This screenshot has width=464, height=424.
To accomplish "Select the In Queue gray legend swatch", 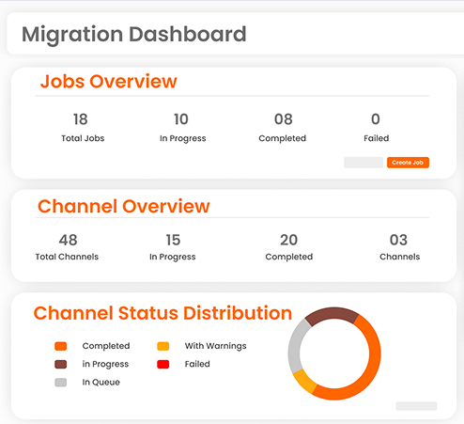I will pos(61,383).
